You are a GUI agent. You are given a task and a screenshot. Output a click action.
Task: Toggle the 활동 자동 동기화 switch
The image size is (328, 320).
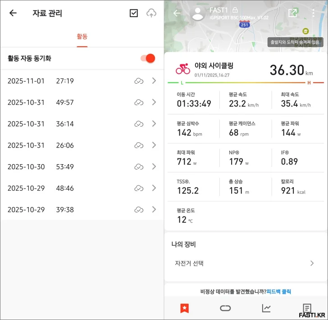pyautogui.click(x=148, y=59)
